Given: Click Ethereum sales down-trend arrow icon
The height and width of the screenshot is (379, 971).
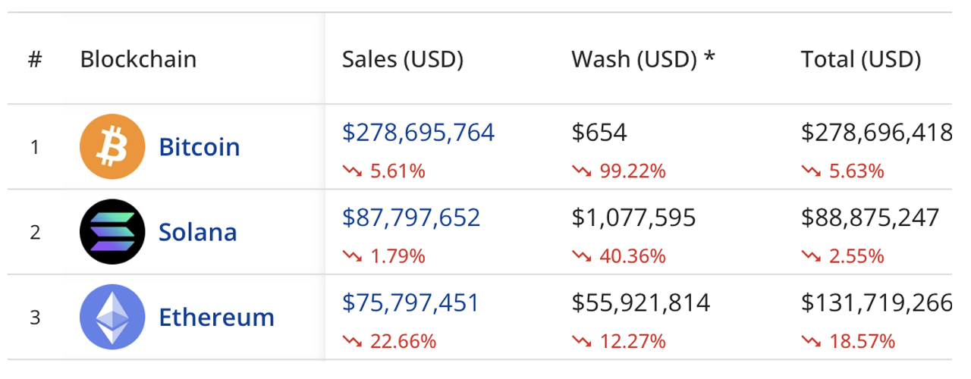Looking at the screenshot, I should pos(352,341).
